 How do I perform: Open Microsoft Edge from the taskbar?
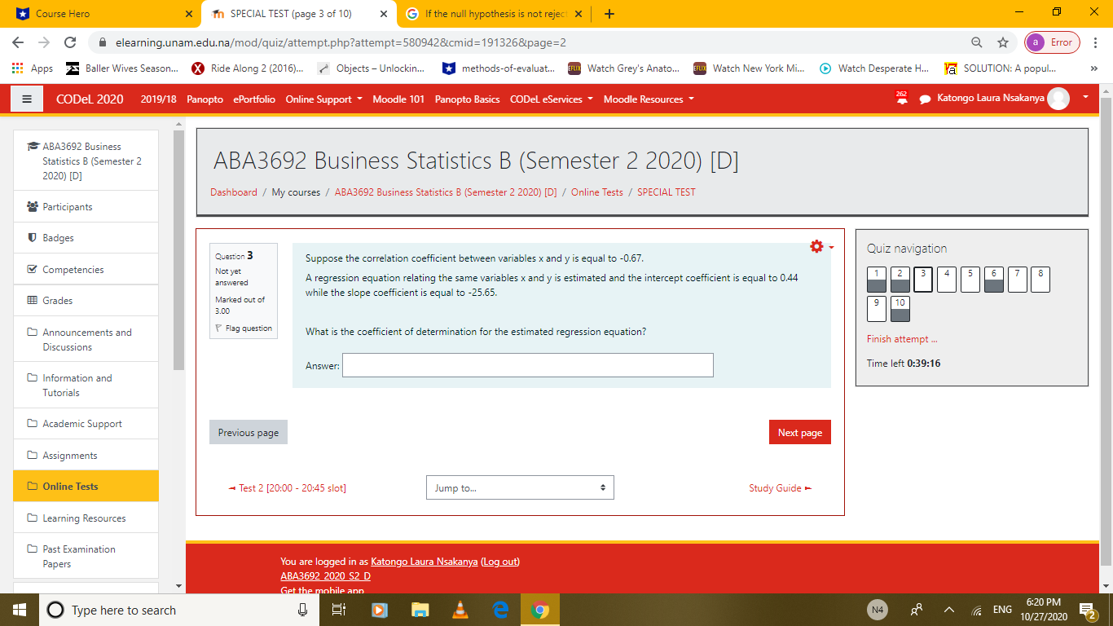(499, 610)
